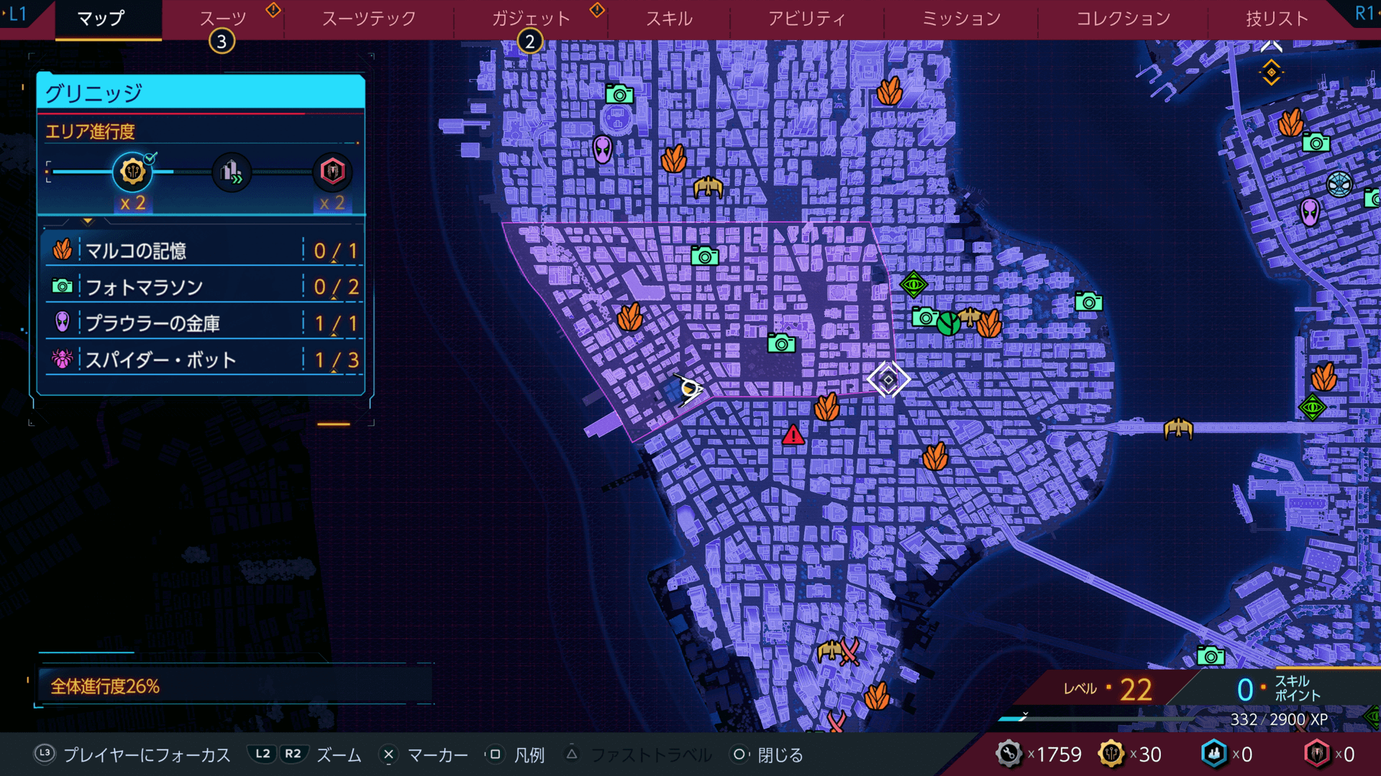The image size is (1381, 776).
Task: Switch to the ミッション tab
Action: click(961, 19)
